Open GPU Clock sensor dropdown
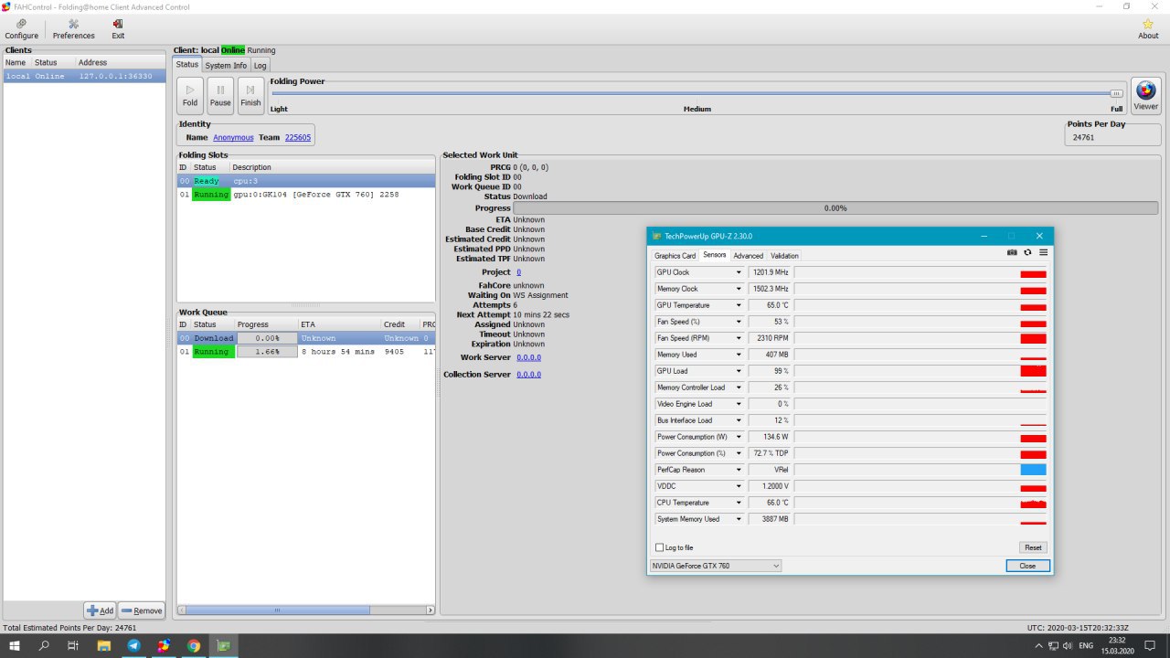Screen dimensions: 1170x658 [x=739, y=272]
